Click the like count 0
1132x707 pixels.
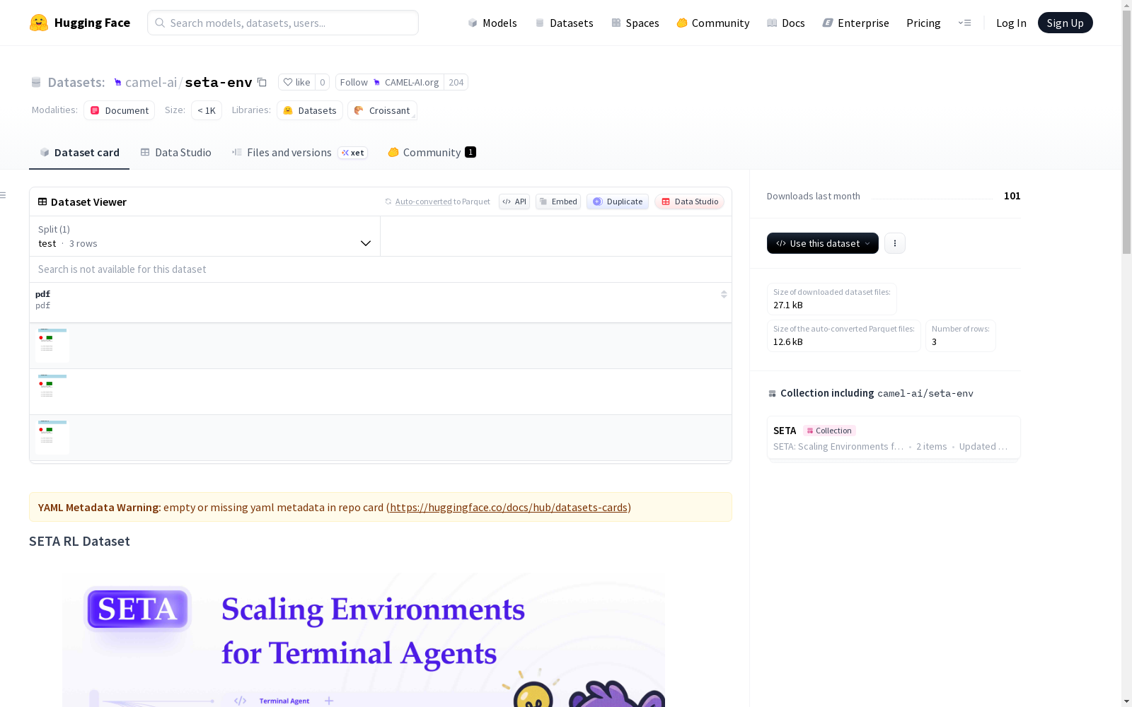point(322,82)
